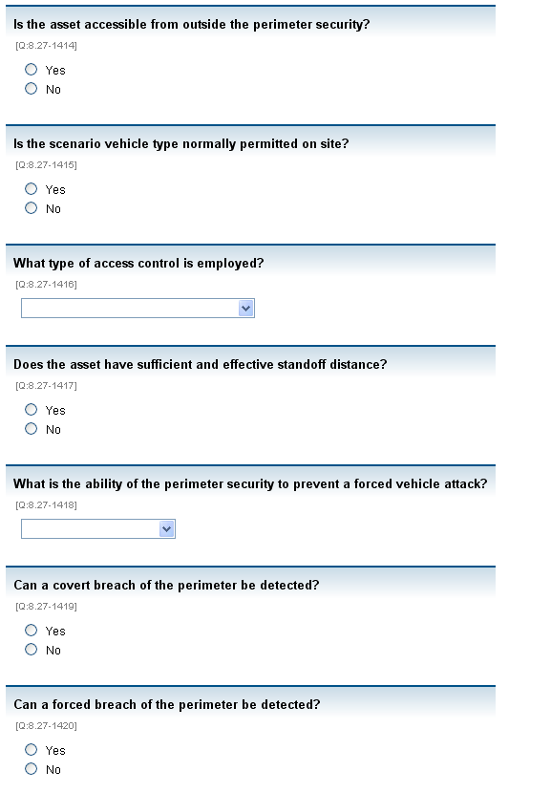This screenshot has height=793, width=551.
Task: Click the question heading about perimeter security access
Action: (x=192, y=24)
